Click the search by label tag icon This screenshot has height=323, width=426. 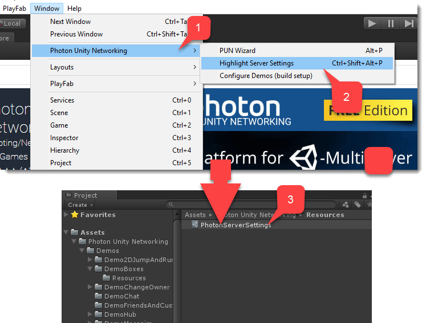358,205
